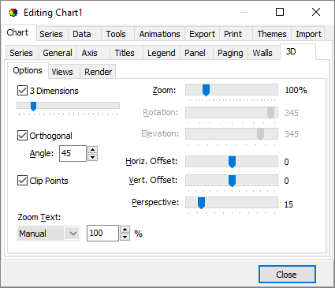Click the Angle input field
The width and height of the screenshot is (335, 288).
pos(73,153)
